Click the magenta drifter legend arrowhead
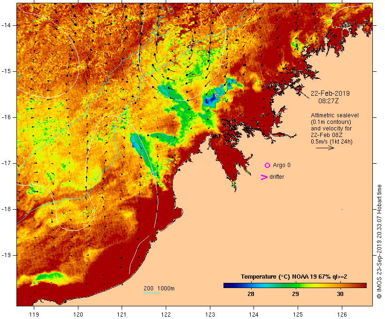The image size is (385, 319). click(264, 177)
